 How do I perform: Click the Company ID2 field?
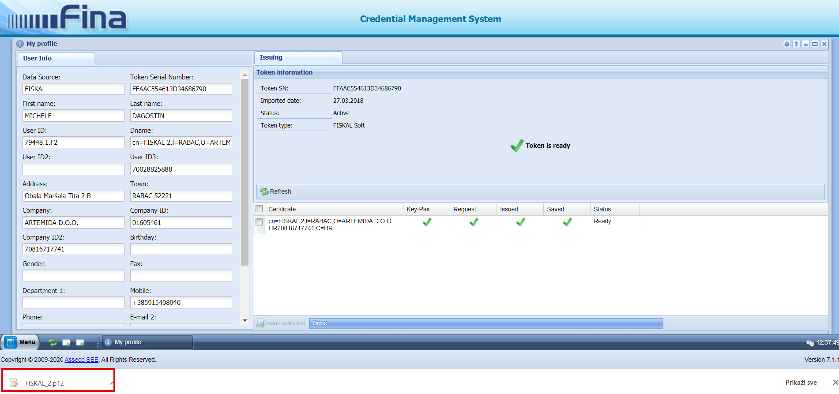[73, 249]
